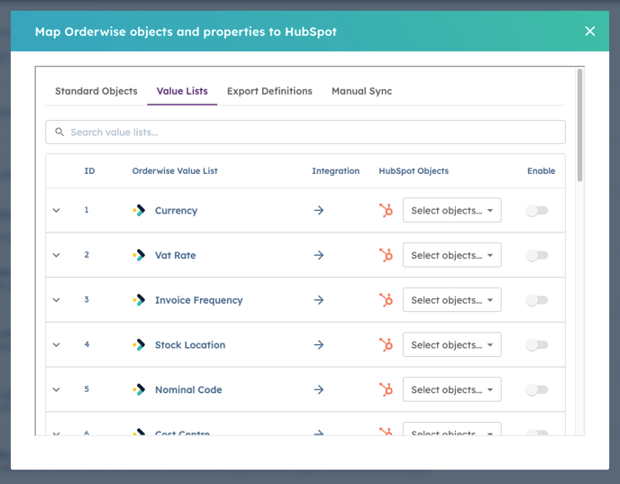Expand the Vat Rate row chevron
Image resolution: width=620 pixels, height=484 pixels.
[x=57, y=255]
